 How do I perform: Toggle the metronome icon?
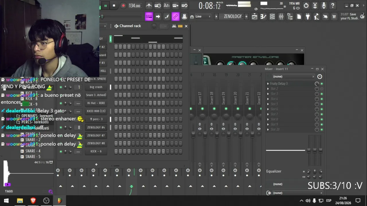[x=149, y=5]
